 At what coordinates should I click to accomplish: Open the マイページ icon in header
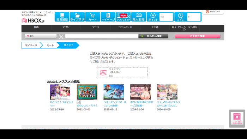point(108,17)
